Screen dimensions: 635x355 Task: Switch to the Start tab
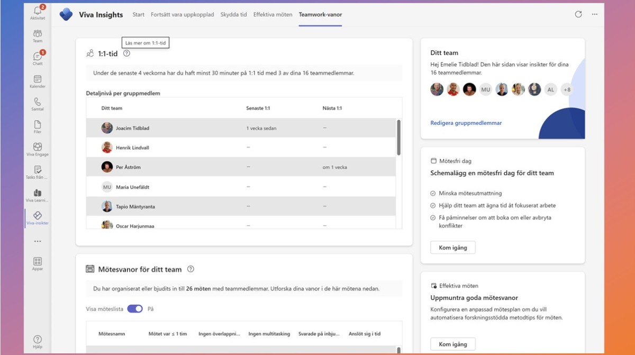139,14
